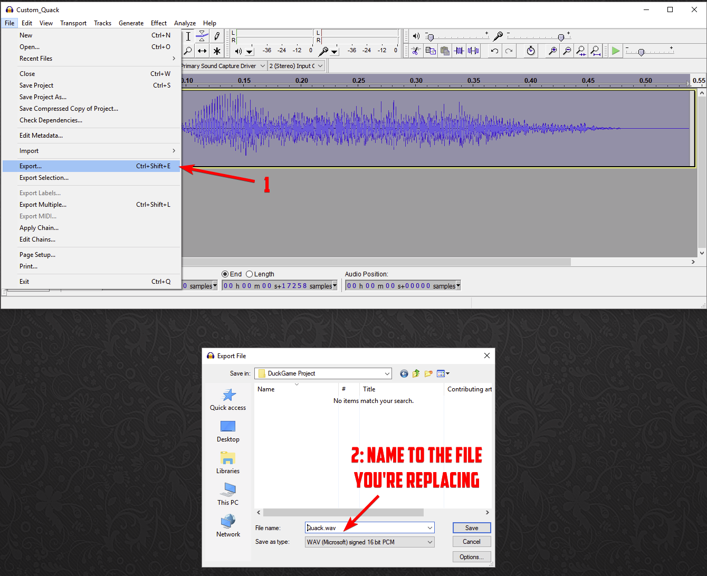The width and height of the screenshot is (707, 576).
Task: Open Libraries location in Export dialog
Action: 228,463
